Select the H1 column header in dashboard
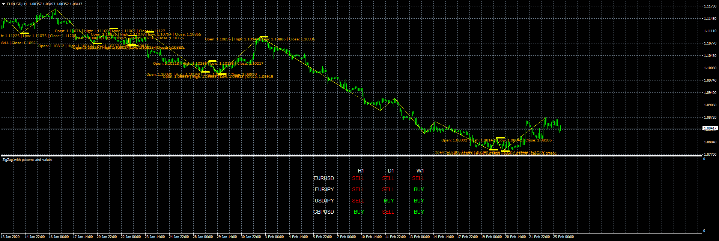This screenshot has width=719, height=241. (x=361, y=171)
